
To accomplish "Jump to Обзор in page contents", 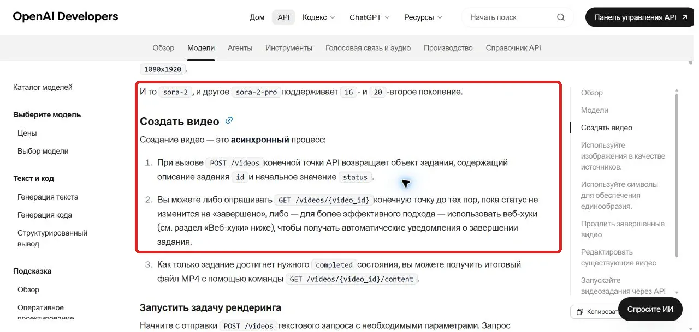I will coord(592,93).
